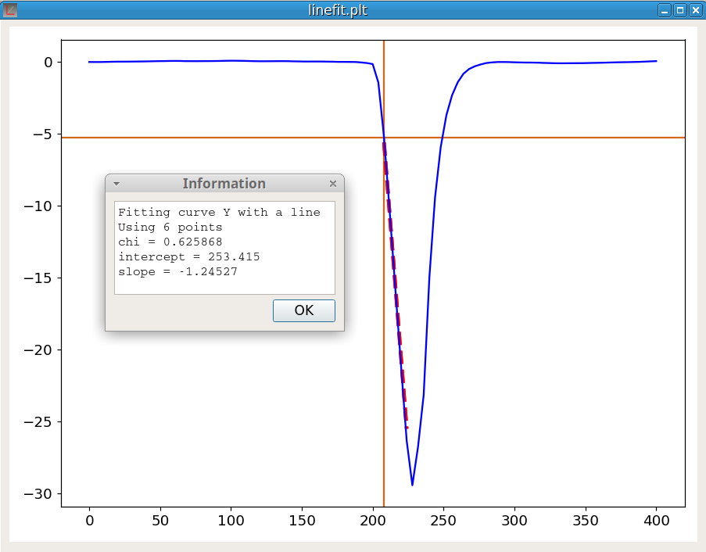
Task: Click the 'slope = -1.24527' text line
Action: [x=177, y=271]
